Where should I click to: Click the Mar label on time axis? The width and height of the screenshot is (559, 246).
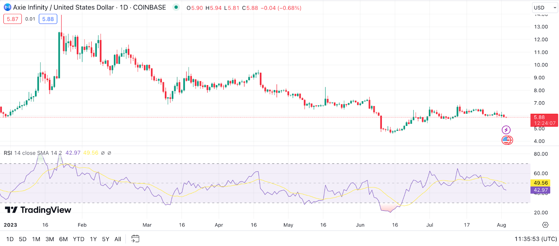(x=147, y=225)
